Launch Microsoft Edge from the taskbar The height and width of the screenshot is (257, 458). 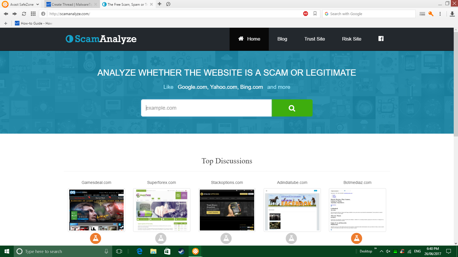[140, 251]
